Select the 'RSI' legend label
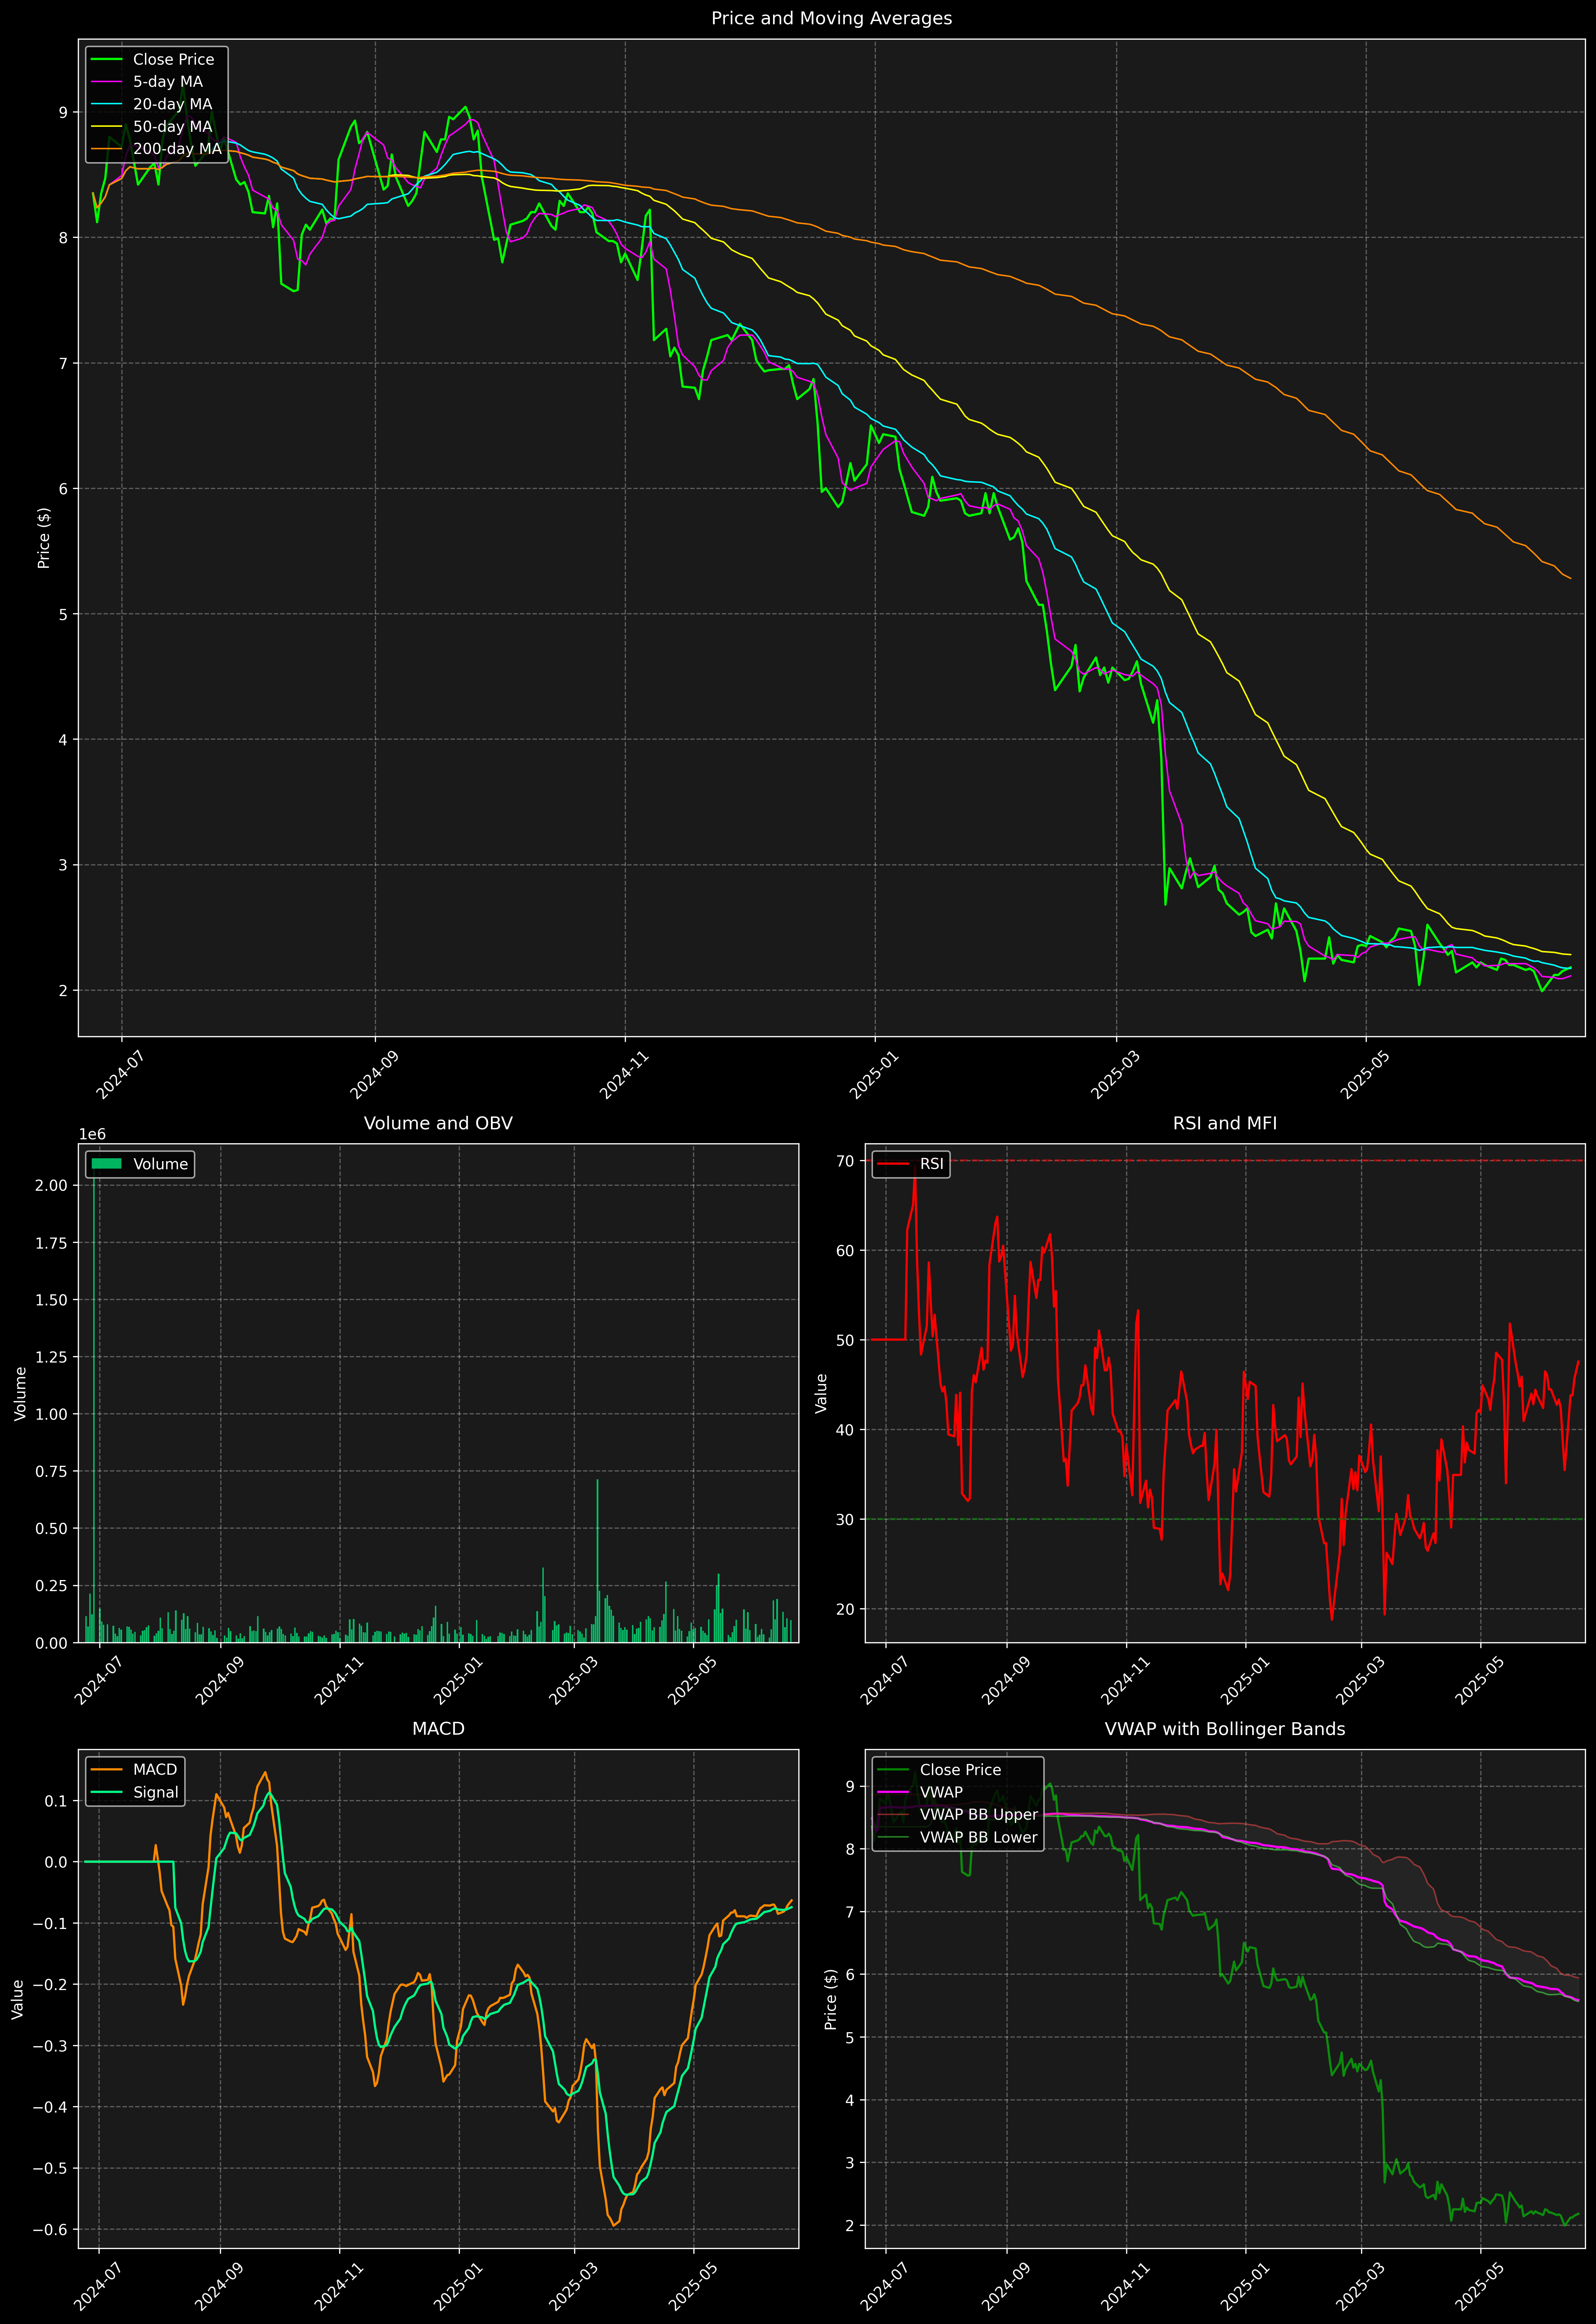Screen dimensions: 1596x2324 coord(931,1164)
